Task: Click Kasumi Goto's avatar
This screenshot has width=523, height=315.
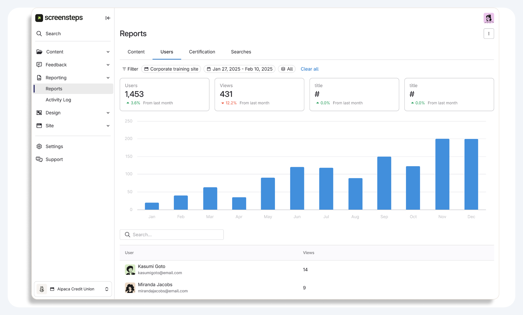Action: 130,269
